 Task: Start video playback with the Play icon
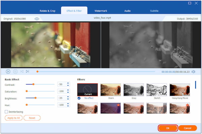tap(8, 71)
